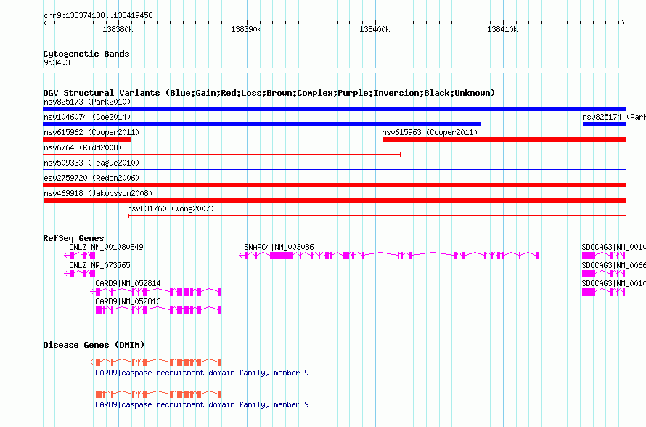Click the first SDCCAG3 magenta gene glyph
Viewport: 646px width, 427px height.
pos(604,256)
